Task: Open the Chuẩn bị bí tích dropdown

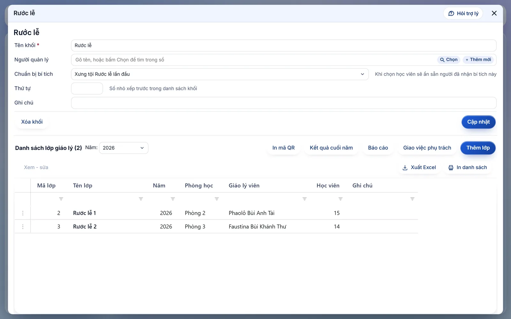Action: tap(220, 74)
